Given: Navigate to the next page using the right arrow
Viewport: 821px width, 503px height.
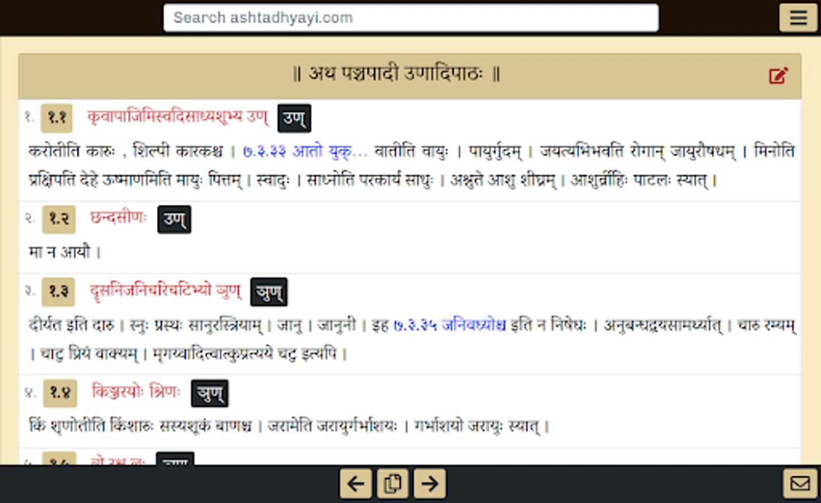Looking at the screenshot, I should click(430, 483).
